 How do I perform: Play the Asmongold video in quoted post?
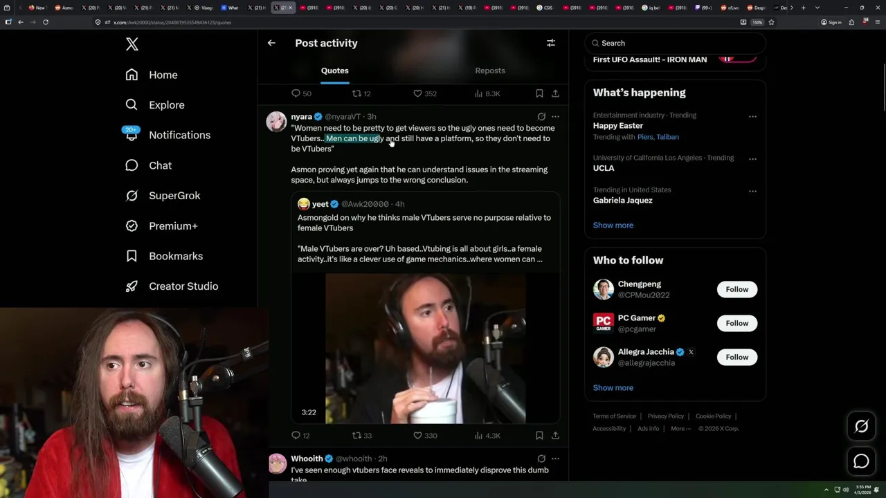coord(425,348)
